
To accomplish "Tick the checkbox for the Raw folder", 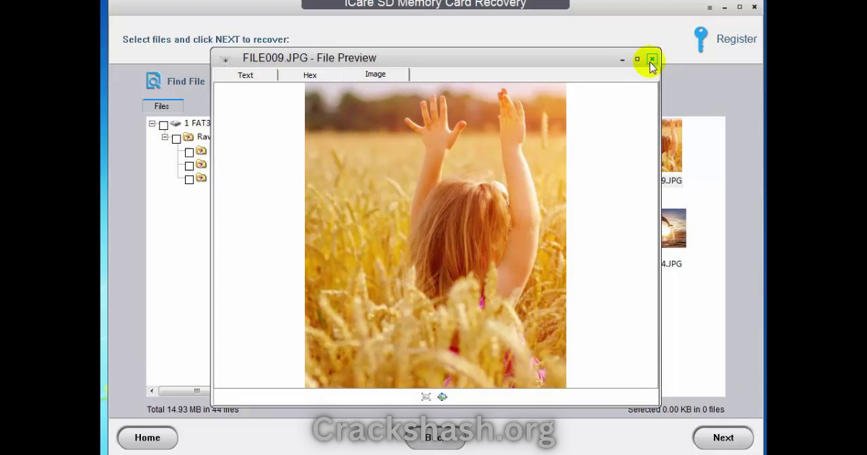I will [176, 139].
